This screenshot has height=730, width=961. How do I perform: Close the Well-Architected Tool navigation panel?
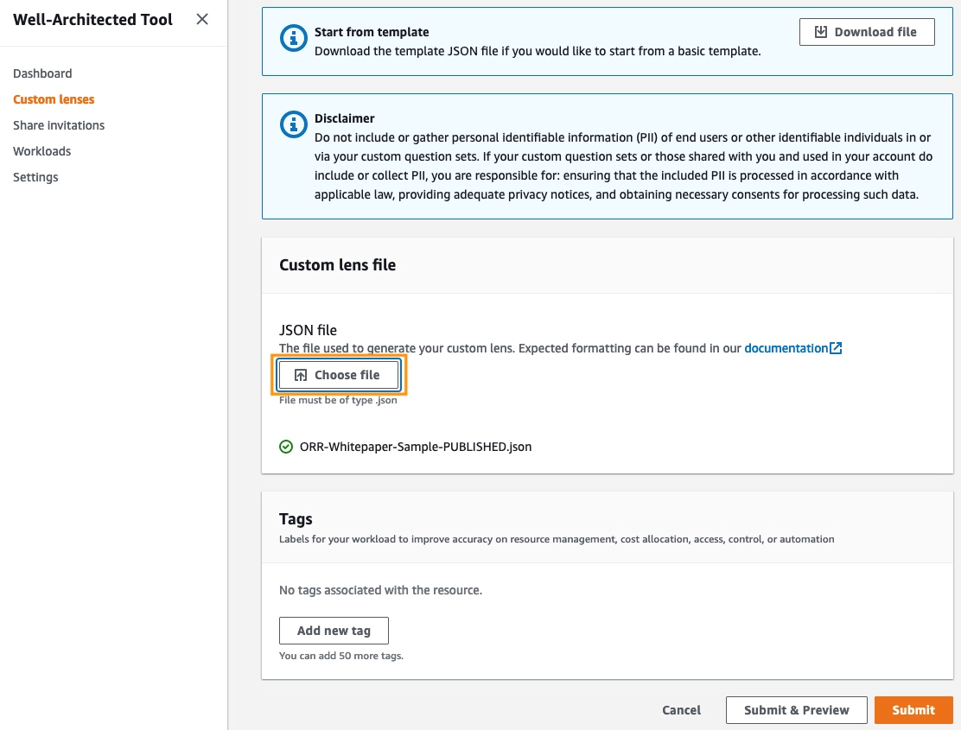(201, 19)
